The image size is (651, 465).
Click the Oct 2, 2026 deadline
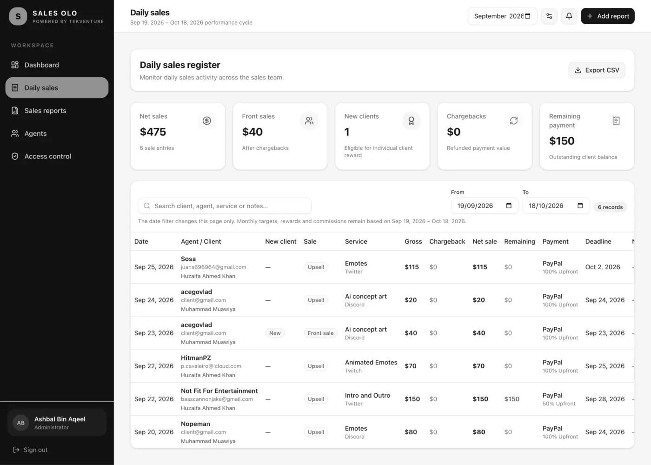[x=603, y=267]
